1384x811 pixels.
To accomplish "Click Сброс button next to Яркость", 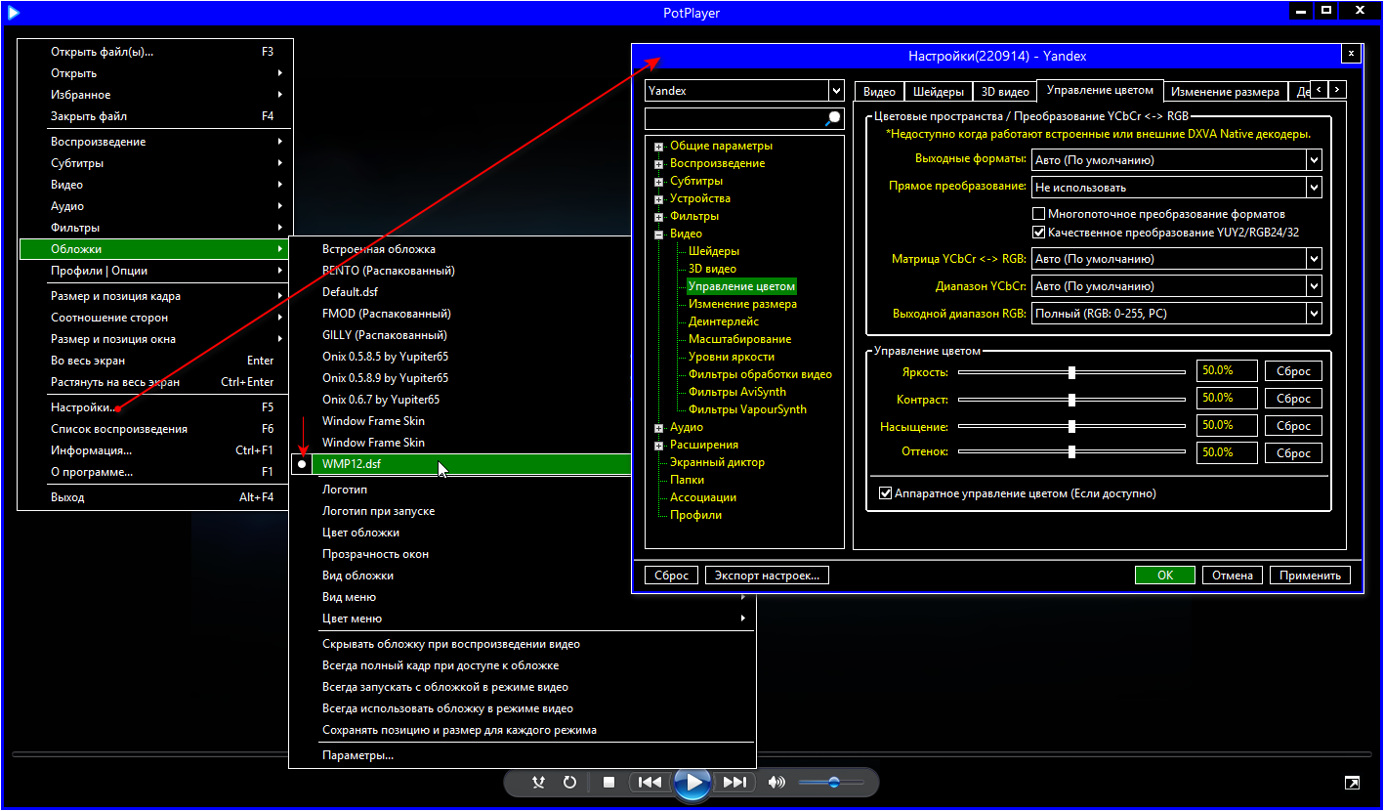I will (x=1293, y=371).
